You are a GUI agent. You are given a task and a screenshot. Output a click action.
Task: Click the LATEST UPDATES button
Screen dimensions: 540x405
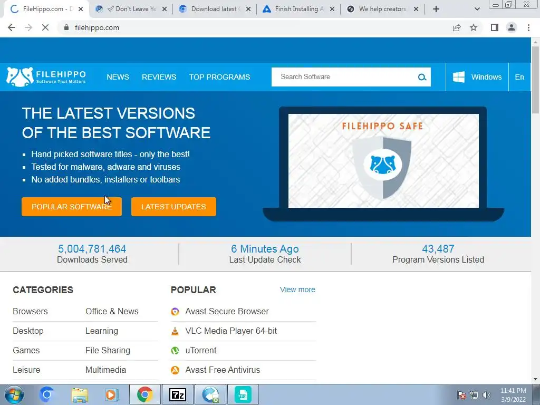[x=173, y=207]
